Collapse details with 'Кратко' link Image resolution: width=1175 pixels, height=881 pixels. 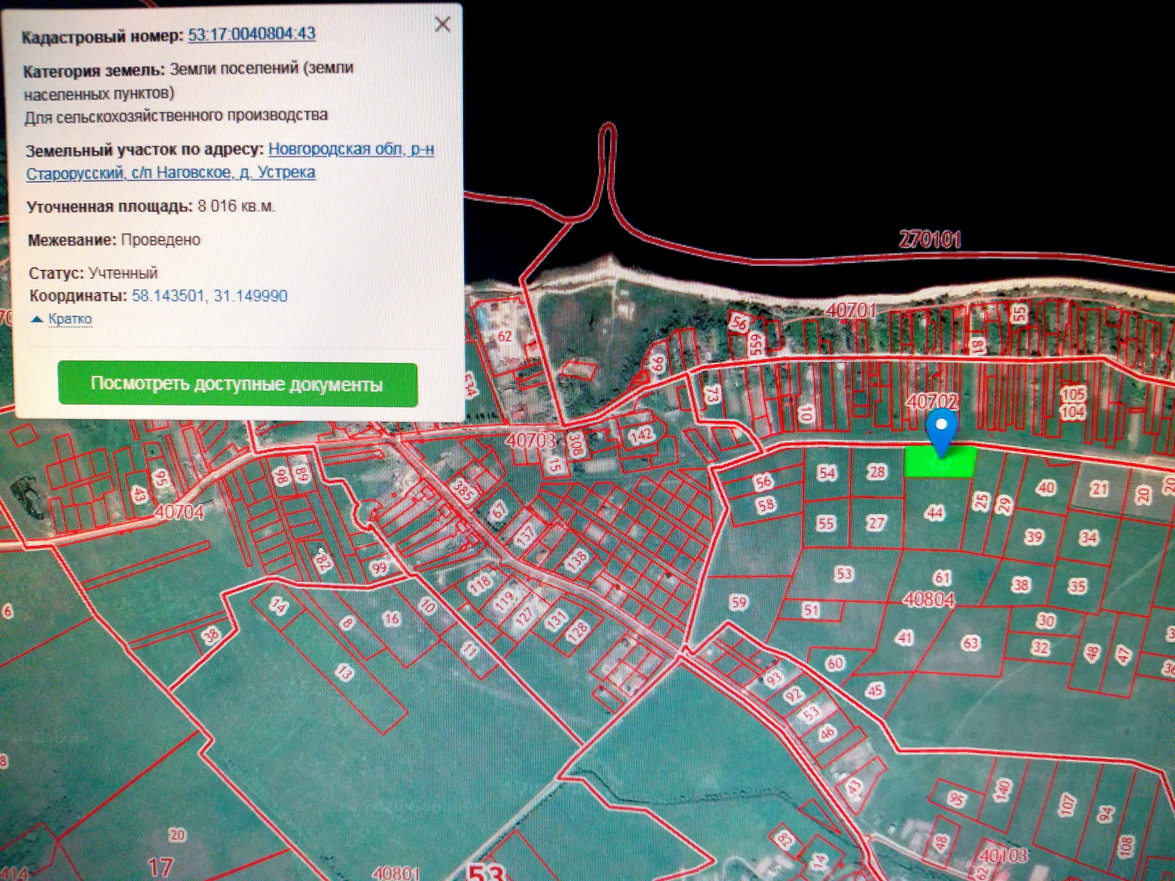[x=70, y=319]
